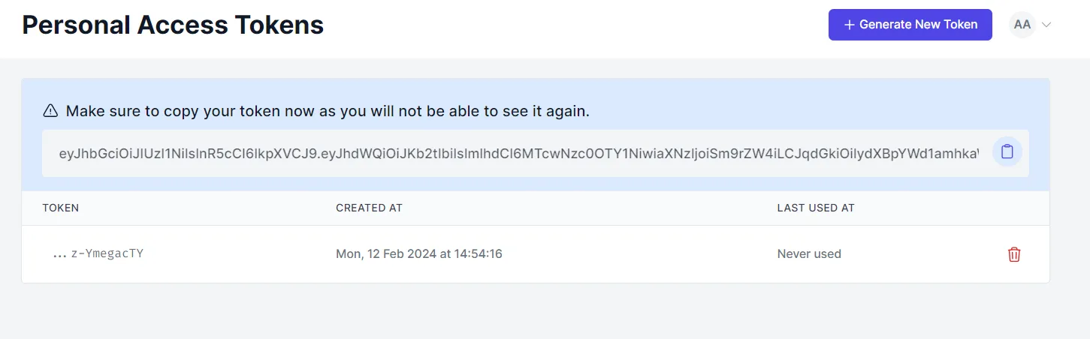Click the LAST USED AT column header

tap(816, 208)
